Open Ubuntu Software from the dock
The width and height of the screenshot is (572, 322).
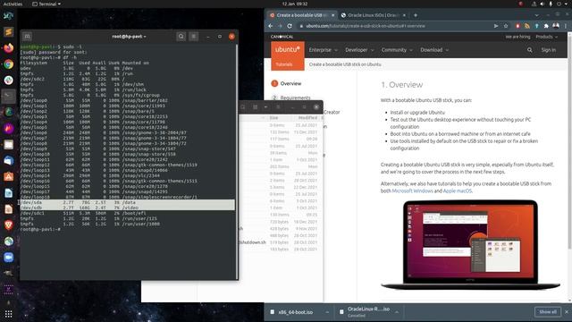8,177
